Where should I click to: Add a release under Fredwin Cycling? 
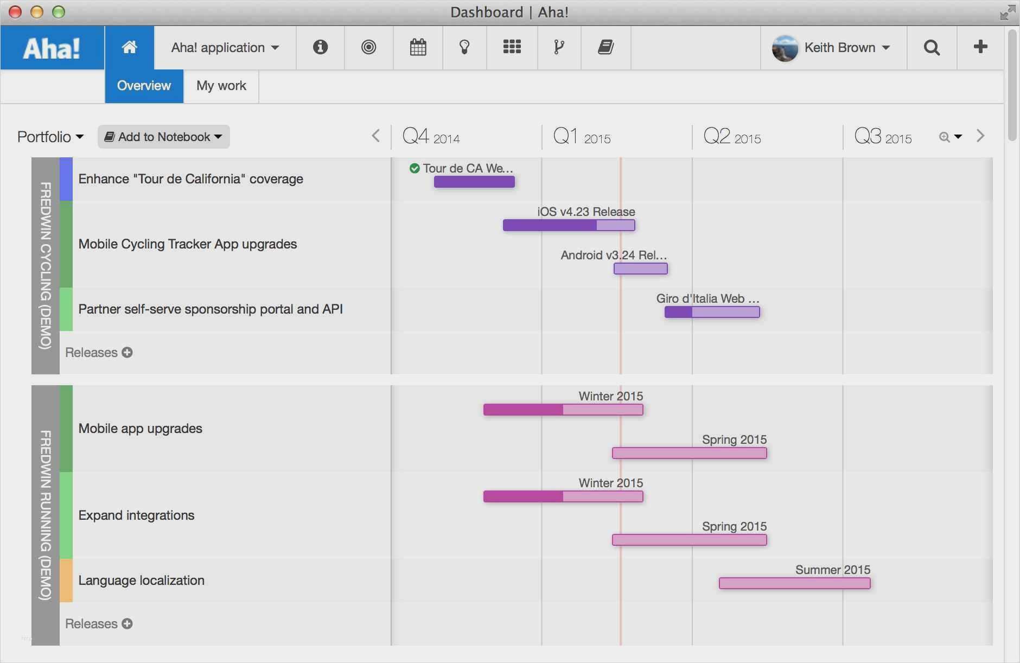(126, 352)
